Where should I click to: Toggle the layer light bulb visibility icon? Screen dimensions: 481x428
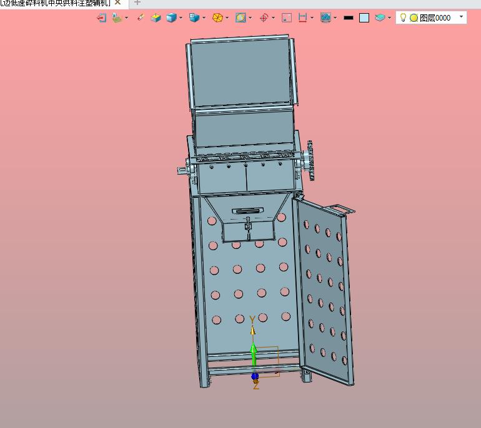(x=404, y=17)
